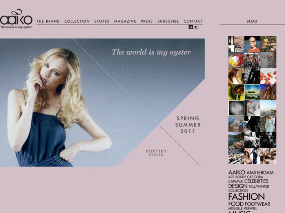Open the Blog link

pyautogui.click(x=252, y=21)
